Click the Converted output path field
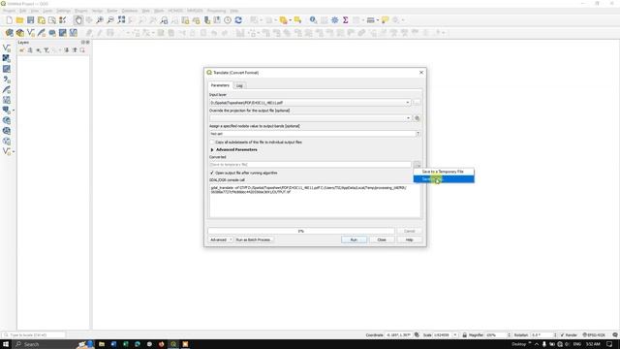620x349 pixels. point(310,164)
